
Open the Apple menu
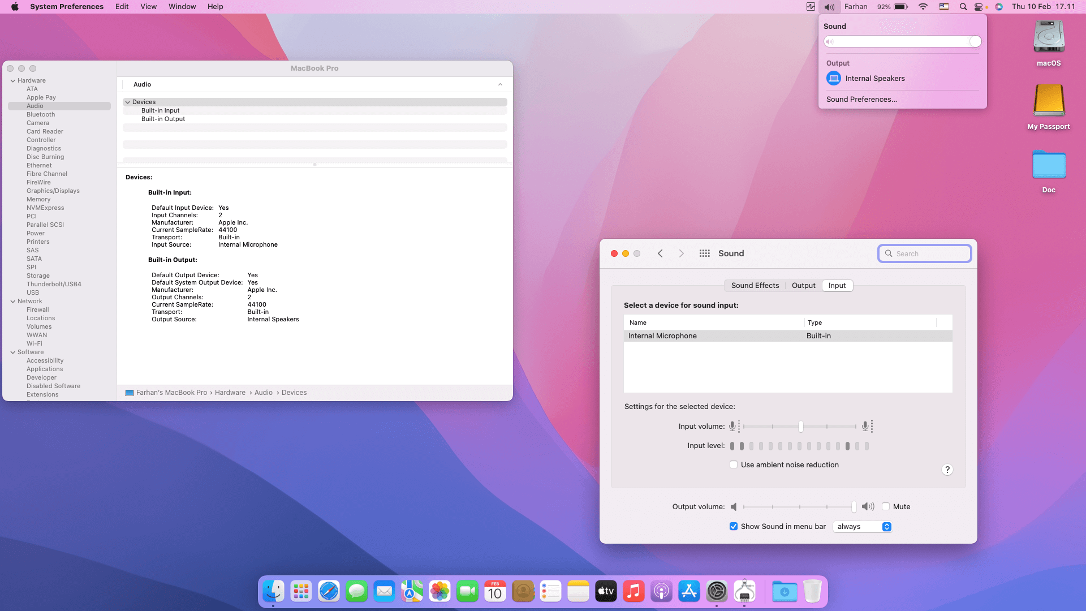[15, 7]
